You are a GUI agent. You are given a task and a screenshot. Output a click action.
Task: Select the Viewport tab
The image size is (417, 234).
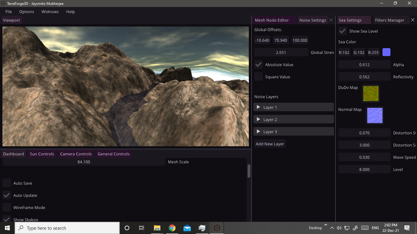tap(11, 20)
